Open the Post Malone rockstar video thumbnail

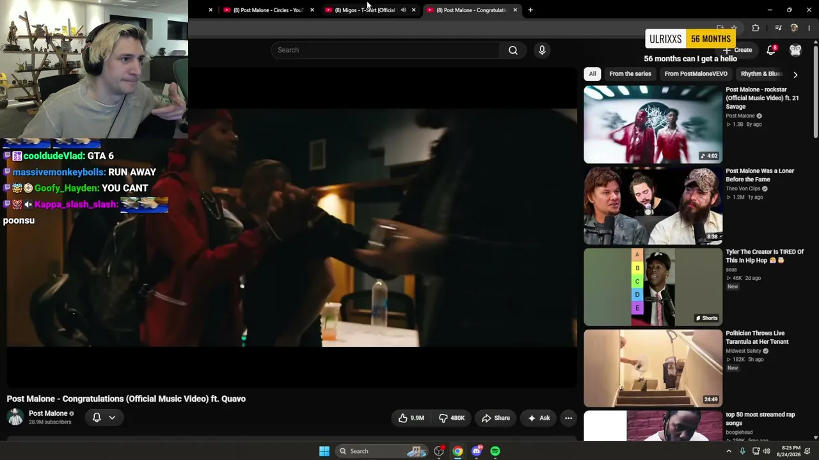[x=653, y=125]
